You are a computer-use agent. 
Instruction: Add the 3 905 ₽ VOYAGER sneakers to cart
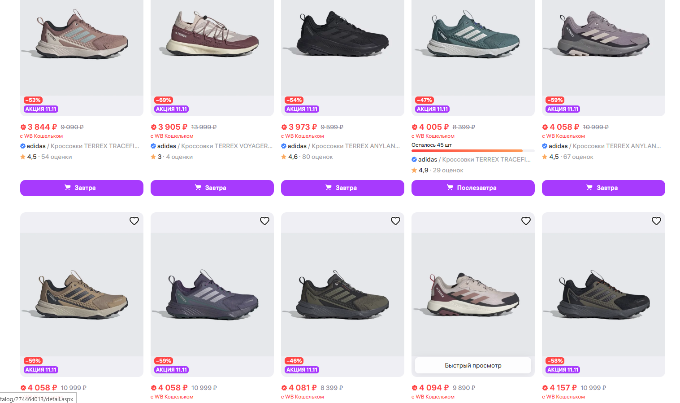[212, 188]
